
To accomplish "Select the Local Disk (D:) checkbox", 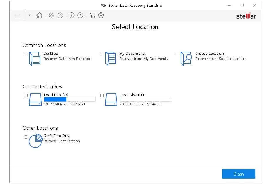I will 102,96.
